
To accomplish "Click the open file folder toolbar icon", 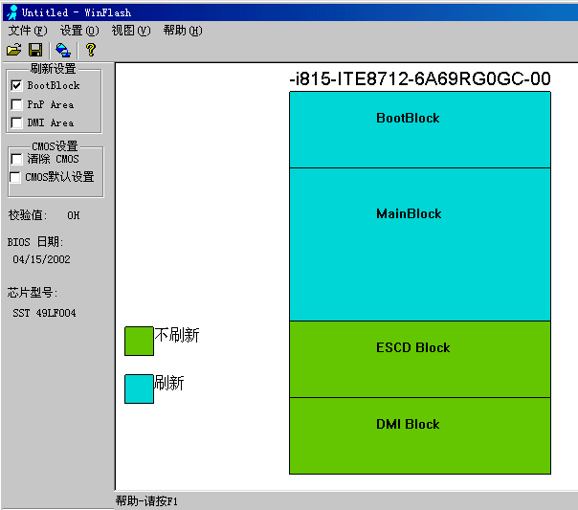I will pos(14,50).
